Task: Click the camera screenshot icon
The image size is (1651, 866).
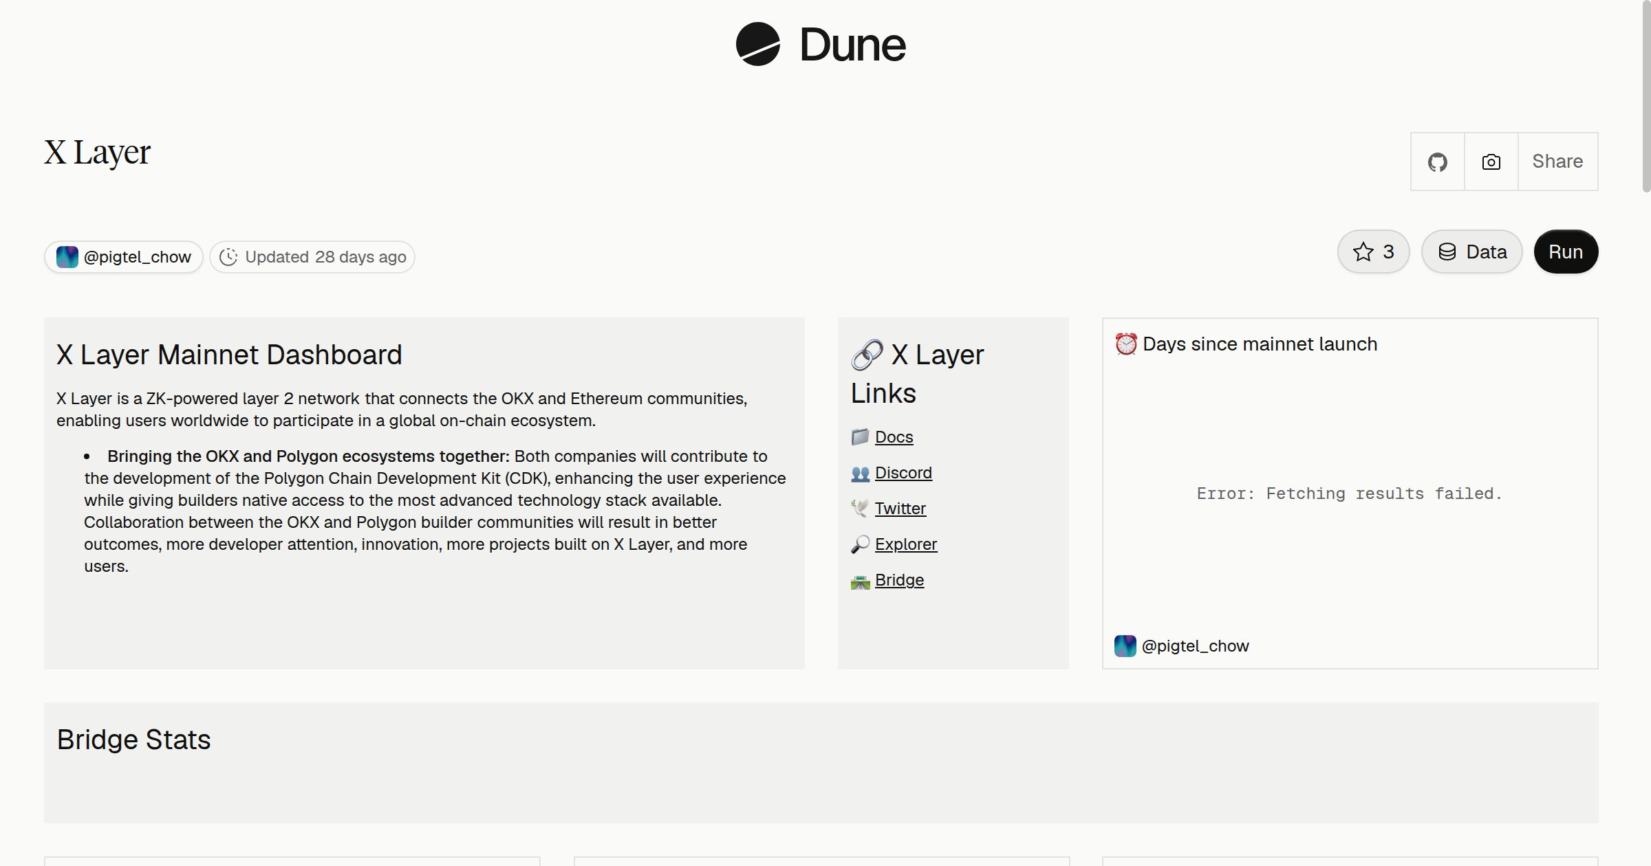Action: [1491, 162]
